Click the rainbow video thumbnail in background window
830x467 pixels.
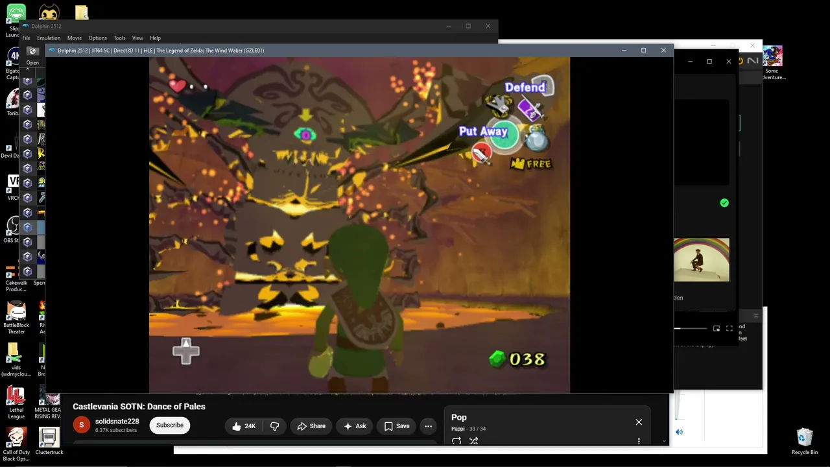point(701,259)
